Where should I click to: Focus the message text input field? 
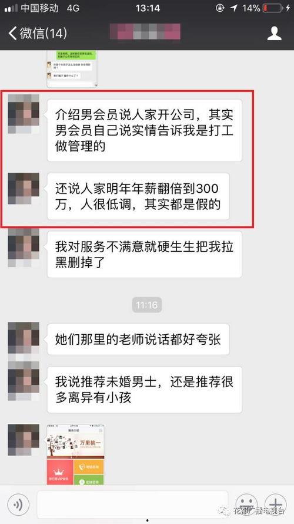132,505
